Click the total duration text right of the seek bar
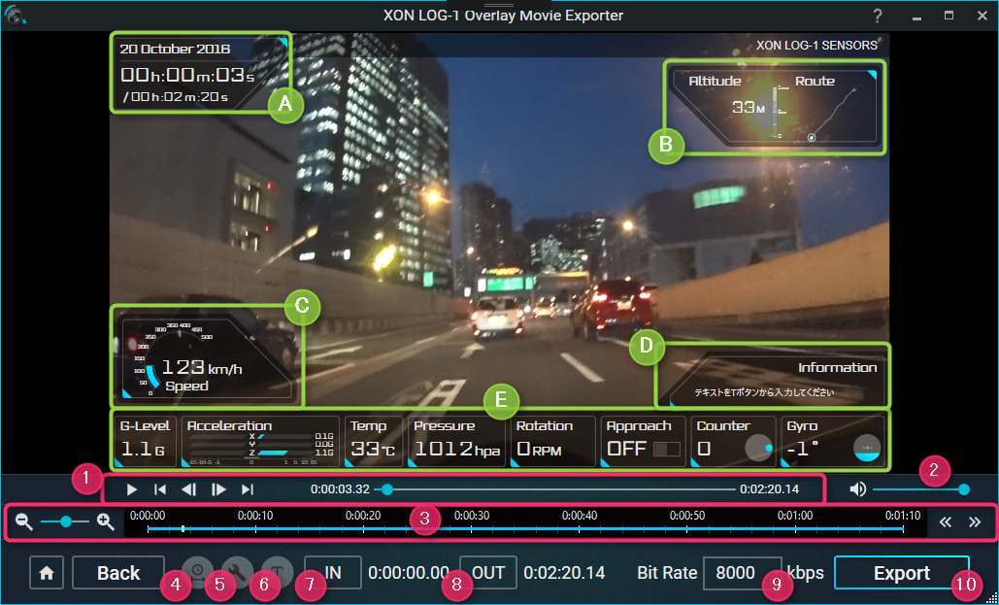 pyautogui.click(x=769, y=489)
